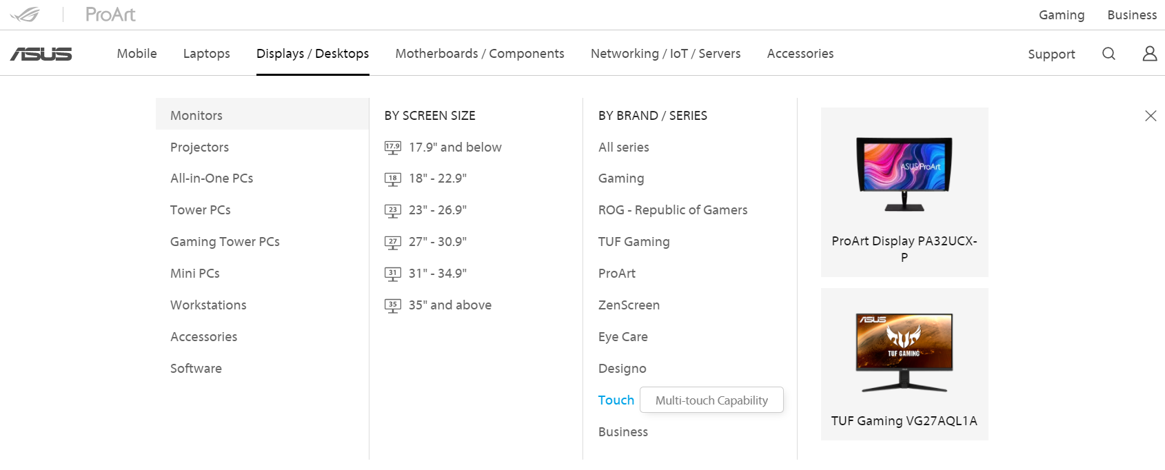Close the mega menu with X
Image resolution: width=1165 pixels, height=470 pixels.
(x=1151, y=116)
